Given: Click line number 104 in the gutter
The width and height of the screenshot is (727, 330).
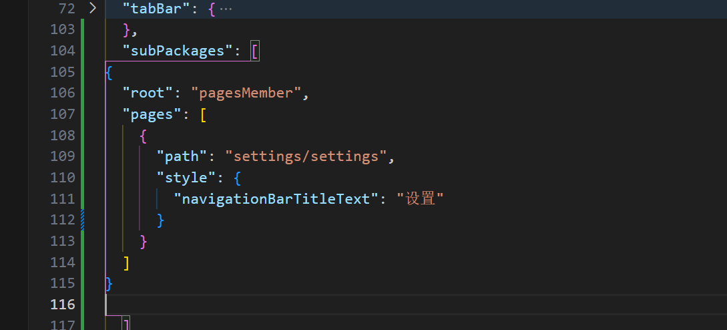Looking at the screenshot, I should click(63, 51).
